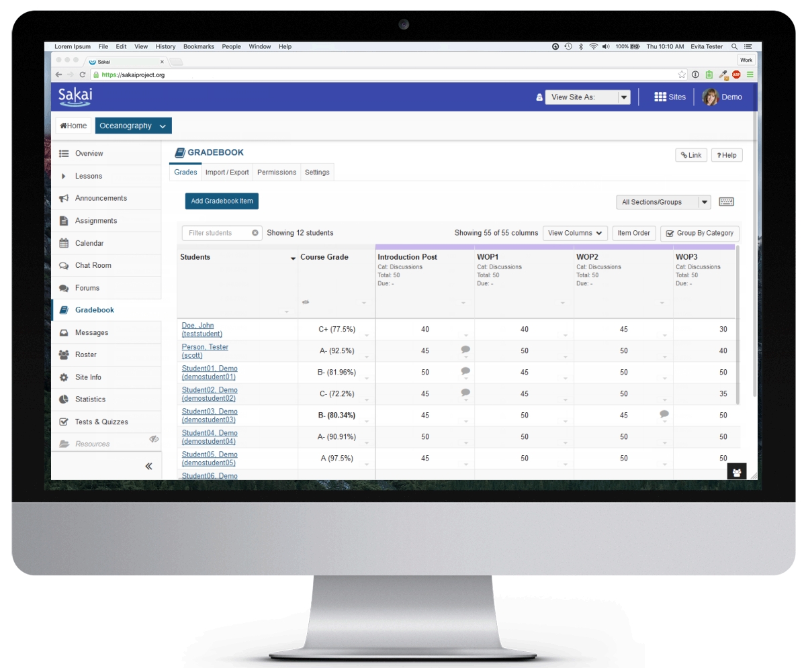Switch to the Import / Export tab
Viewport: 806px width, 668px height.
[227, 173]
